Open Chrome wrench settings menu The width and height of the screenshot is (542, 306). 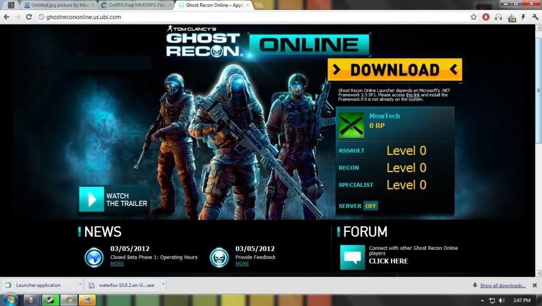pos(535,17)
